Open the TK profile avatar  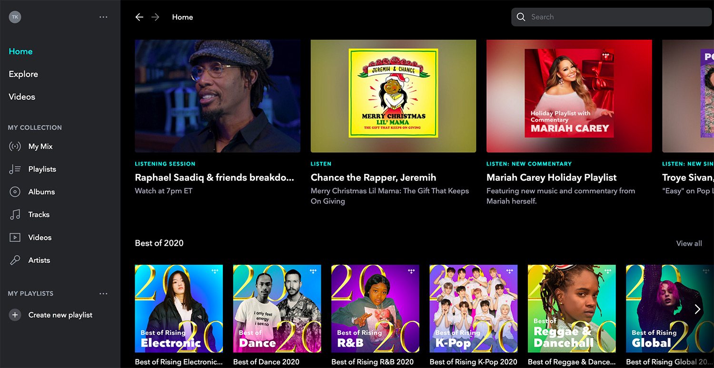[x=15, y=17]
